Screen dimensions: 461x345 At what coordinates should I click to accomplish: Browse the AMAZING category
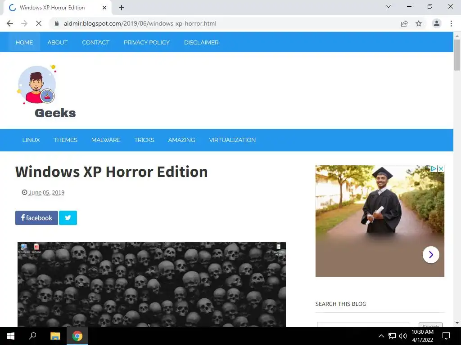click(182, 140)
